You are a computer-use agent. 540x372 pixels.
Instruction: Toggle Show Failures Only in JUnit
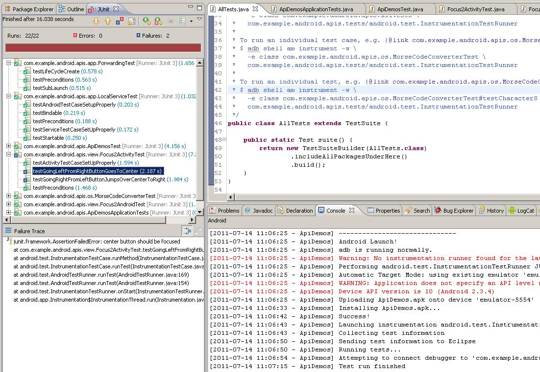120,21
